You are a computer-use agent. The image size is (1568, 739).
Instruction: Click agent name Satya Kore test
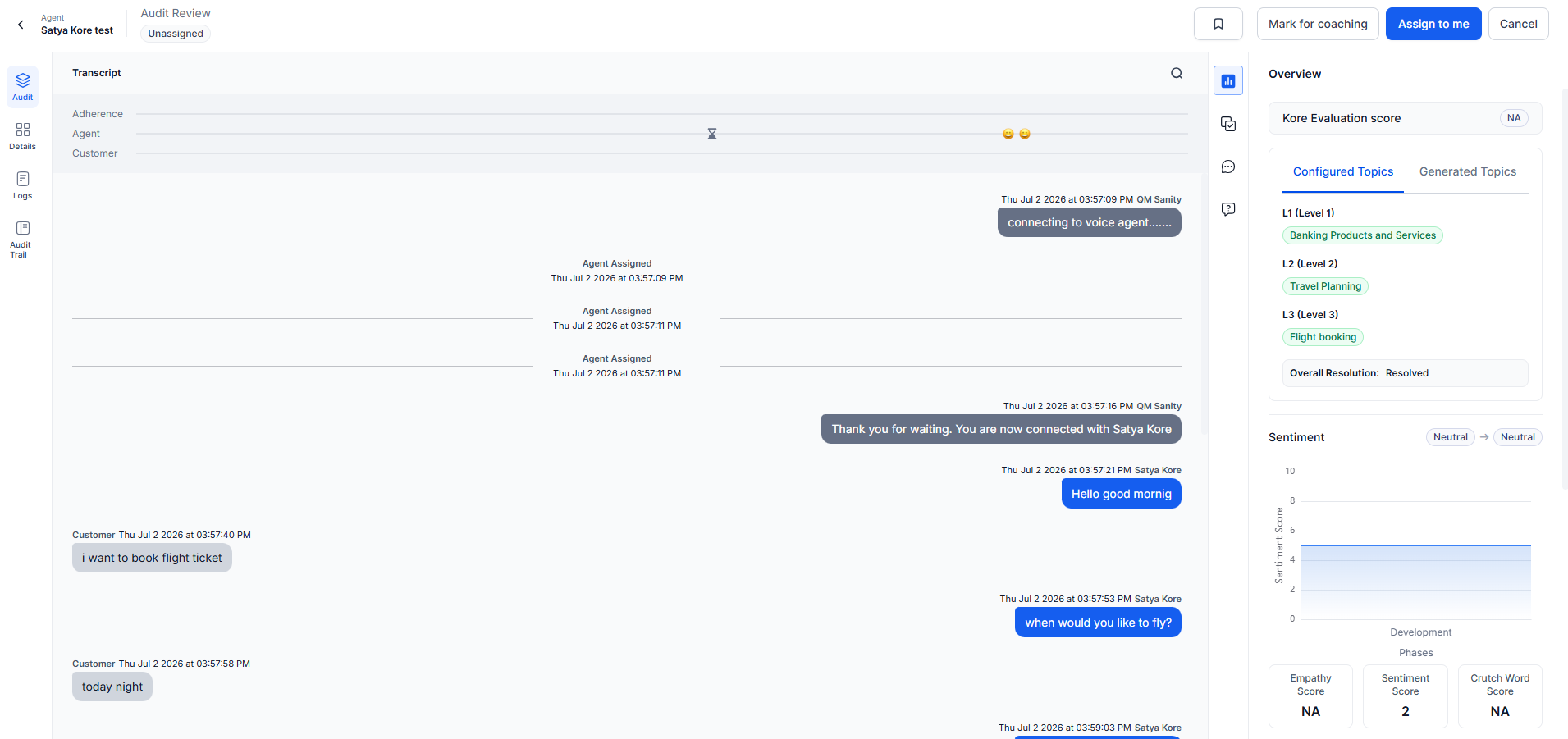[x=77, y=30]
